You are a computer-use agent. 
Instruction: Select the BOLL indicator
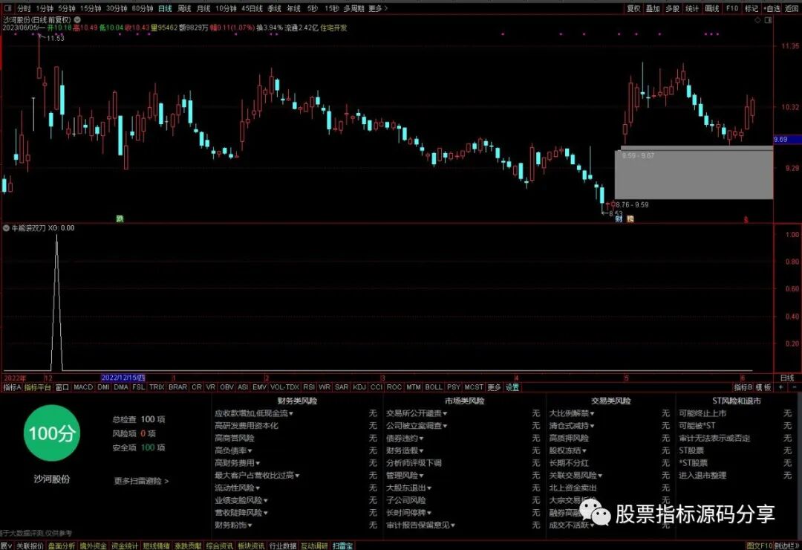(x=434, y=387)
